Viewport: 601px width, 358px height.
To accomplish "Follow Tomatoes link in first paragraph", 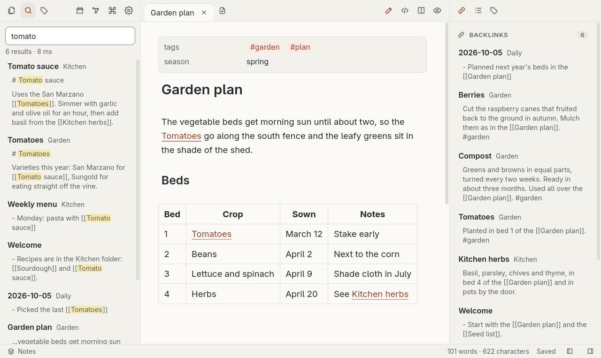I will coord(181,136).
